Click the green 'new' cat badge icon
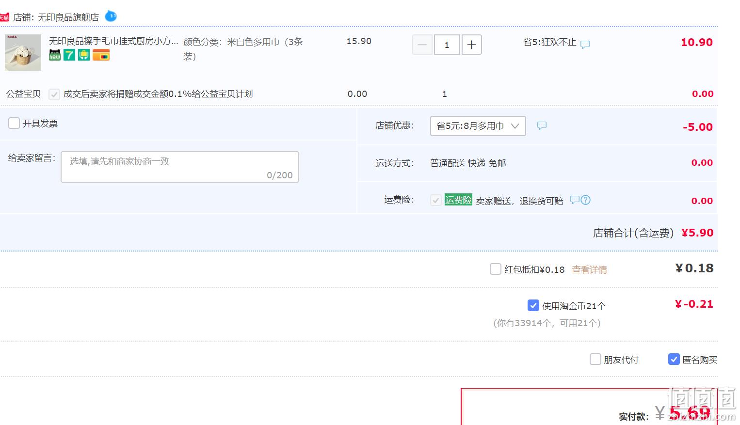 (x=55, y=55)
